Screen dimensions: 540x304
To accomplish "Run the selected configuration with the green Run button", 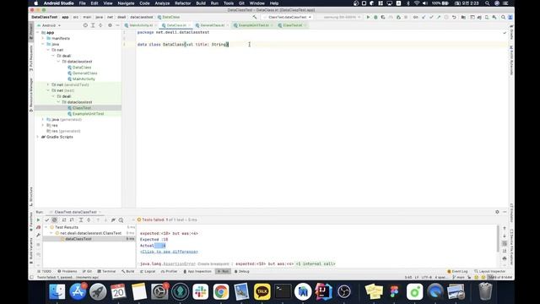I will pos(368,17).
